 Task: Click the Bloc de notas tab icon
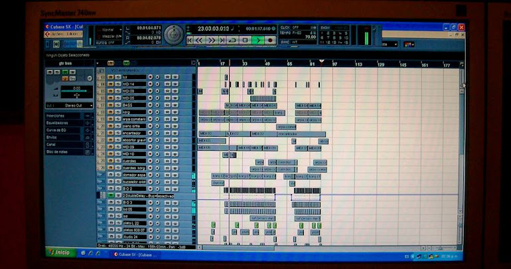point(88,152)
